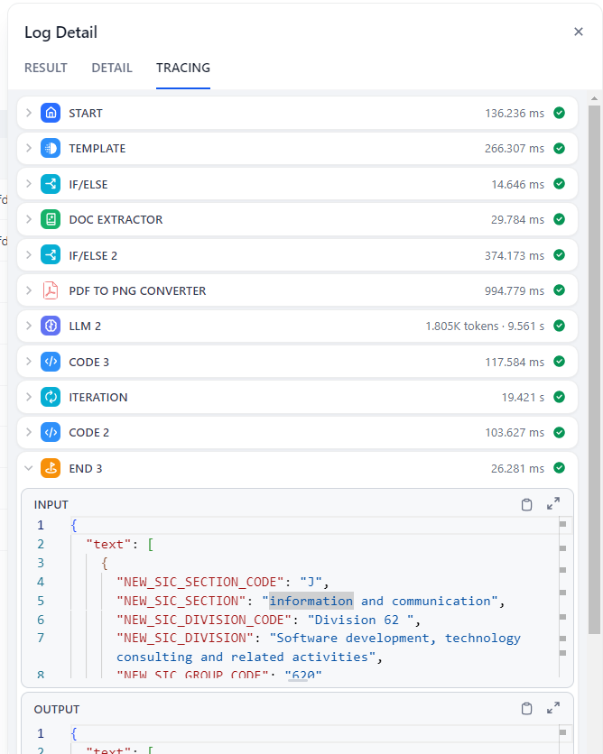
Task: Click the START node home icon
Action: 51,113
